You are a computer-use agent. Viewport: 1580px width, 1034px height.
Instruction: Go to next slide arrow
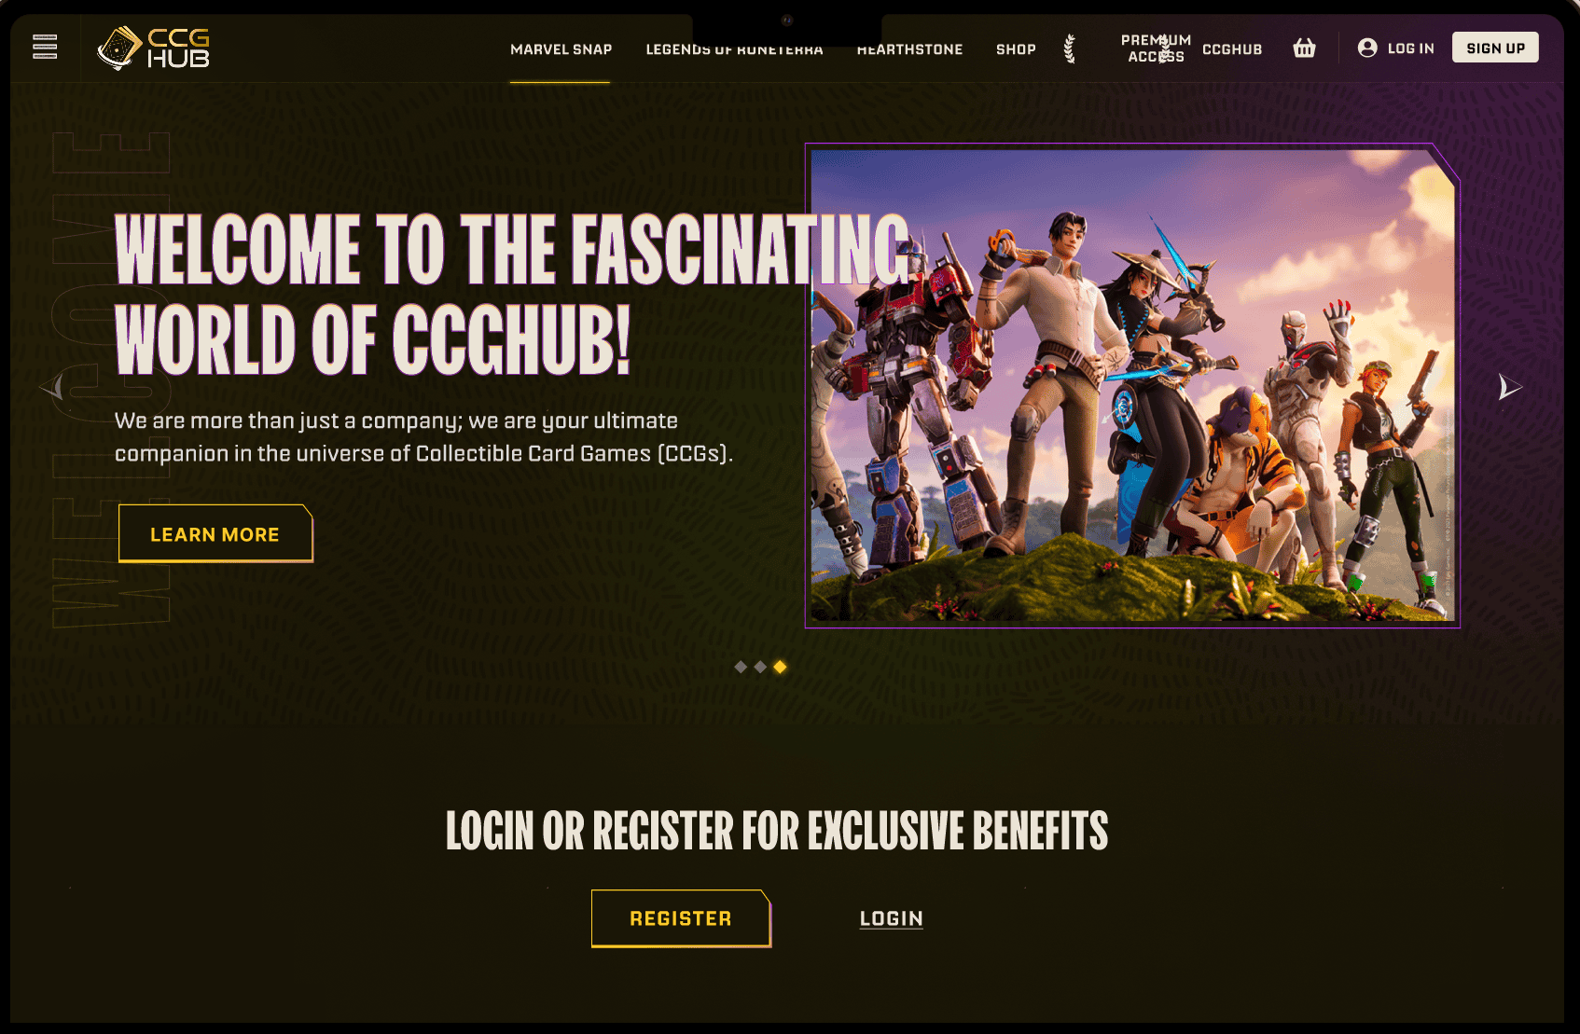(1509, 387)
